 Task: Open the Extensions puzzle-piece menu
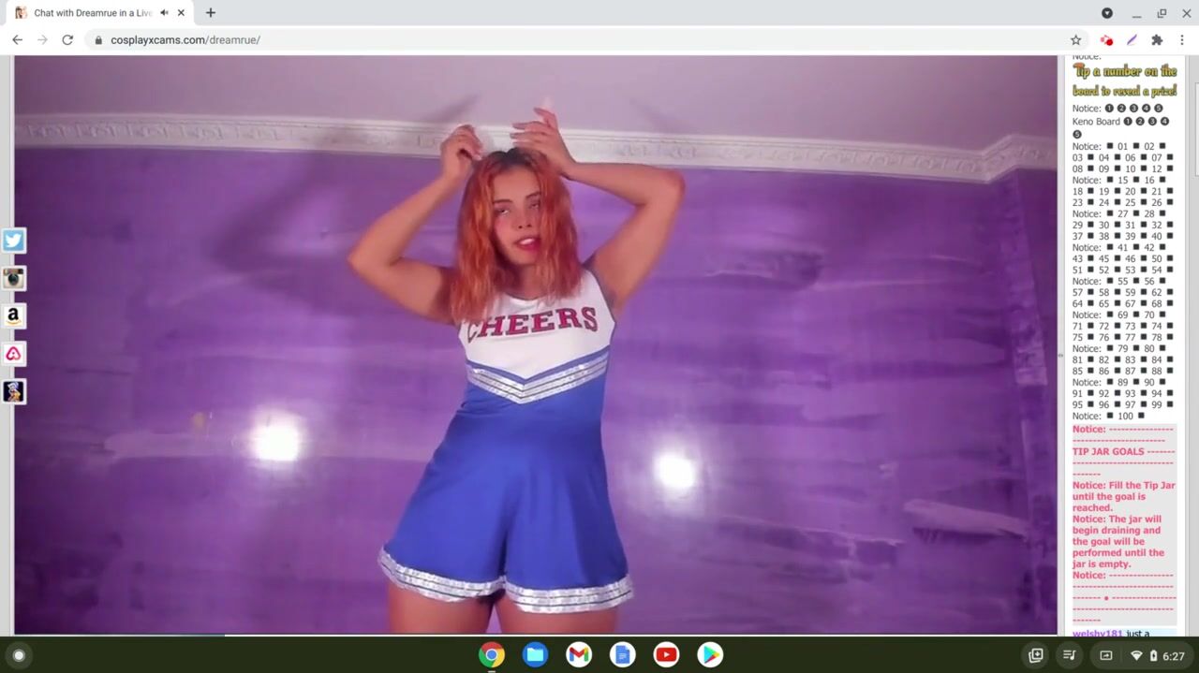click(x=1157, y=40)
